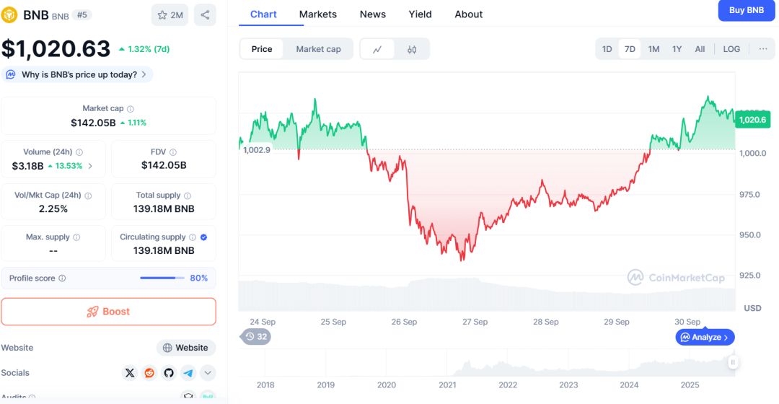The image size is (779, 404).
Task: Click the chart range slider handle
Action: [733, 362]
